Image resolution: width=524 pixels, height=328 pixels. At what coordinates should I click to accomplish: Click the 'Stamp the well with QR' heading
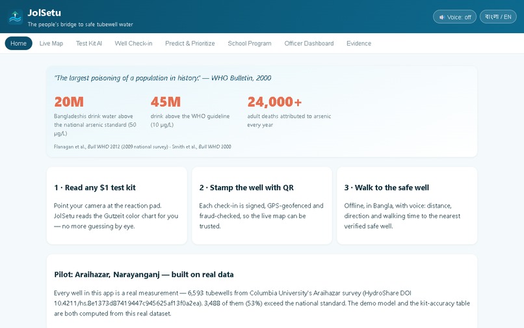pyautogui.click(x=246, y=187)
